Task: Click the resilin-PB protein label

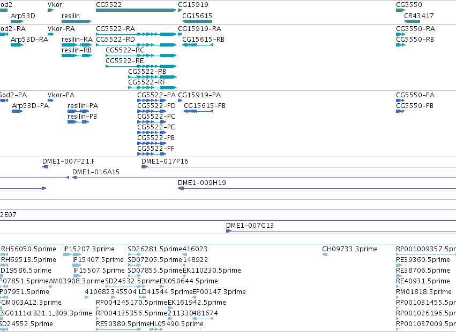Action: (83, 117)
